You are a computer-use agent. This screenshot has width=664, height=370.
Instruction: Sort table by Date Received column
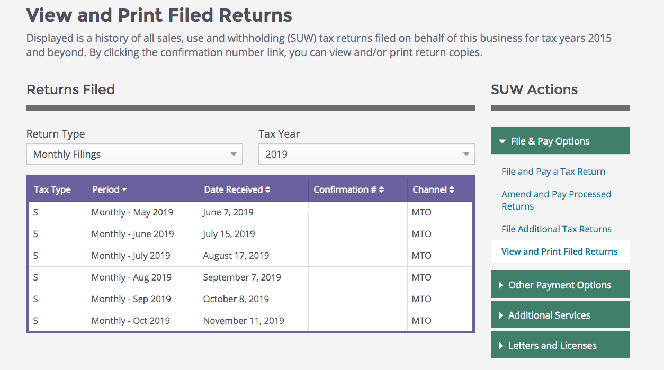tap(237, 189)
